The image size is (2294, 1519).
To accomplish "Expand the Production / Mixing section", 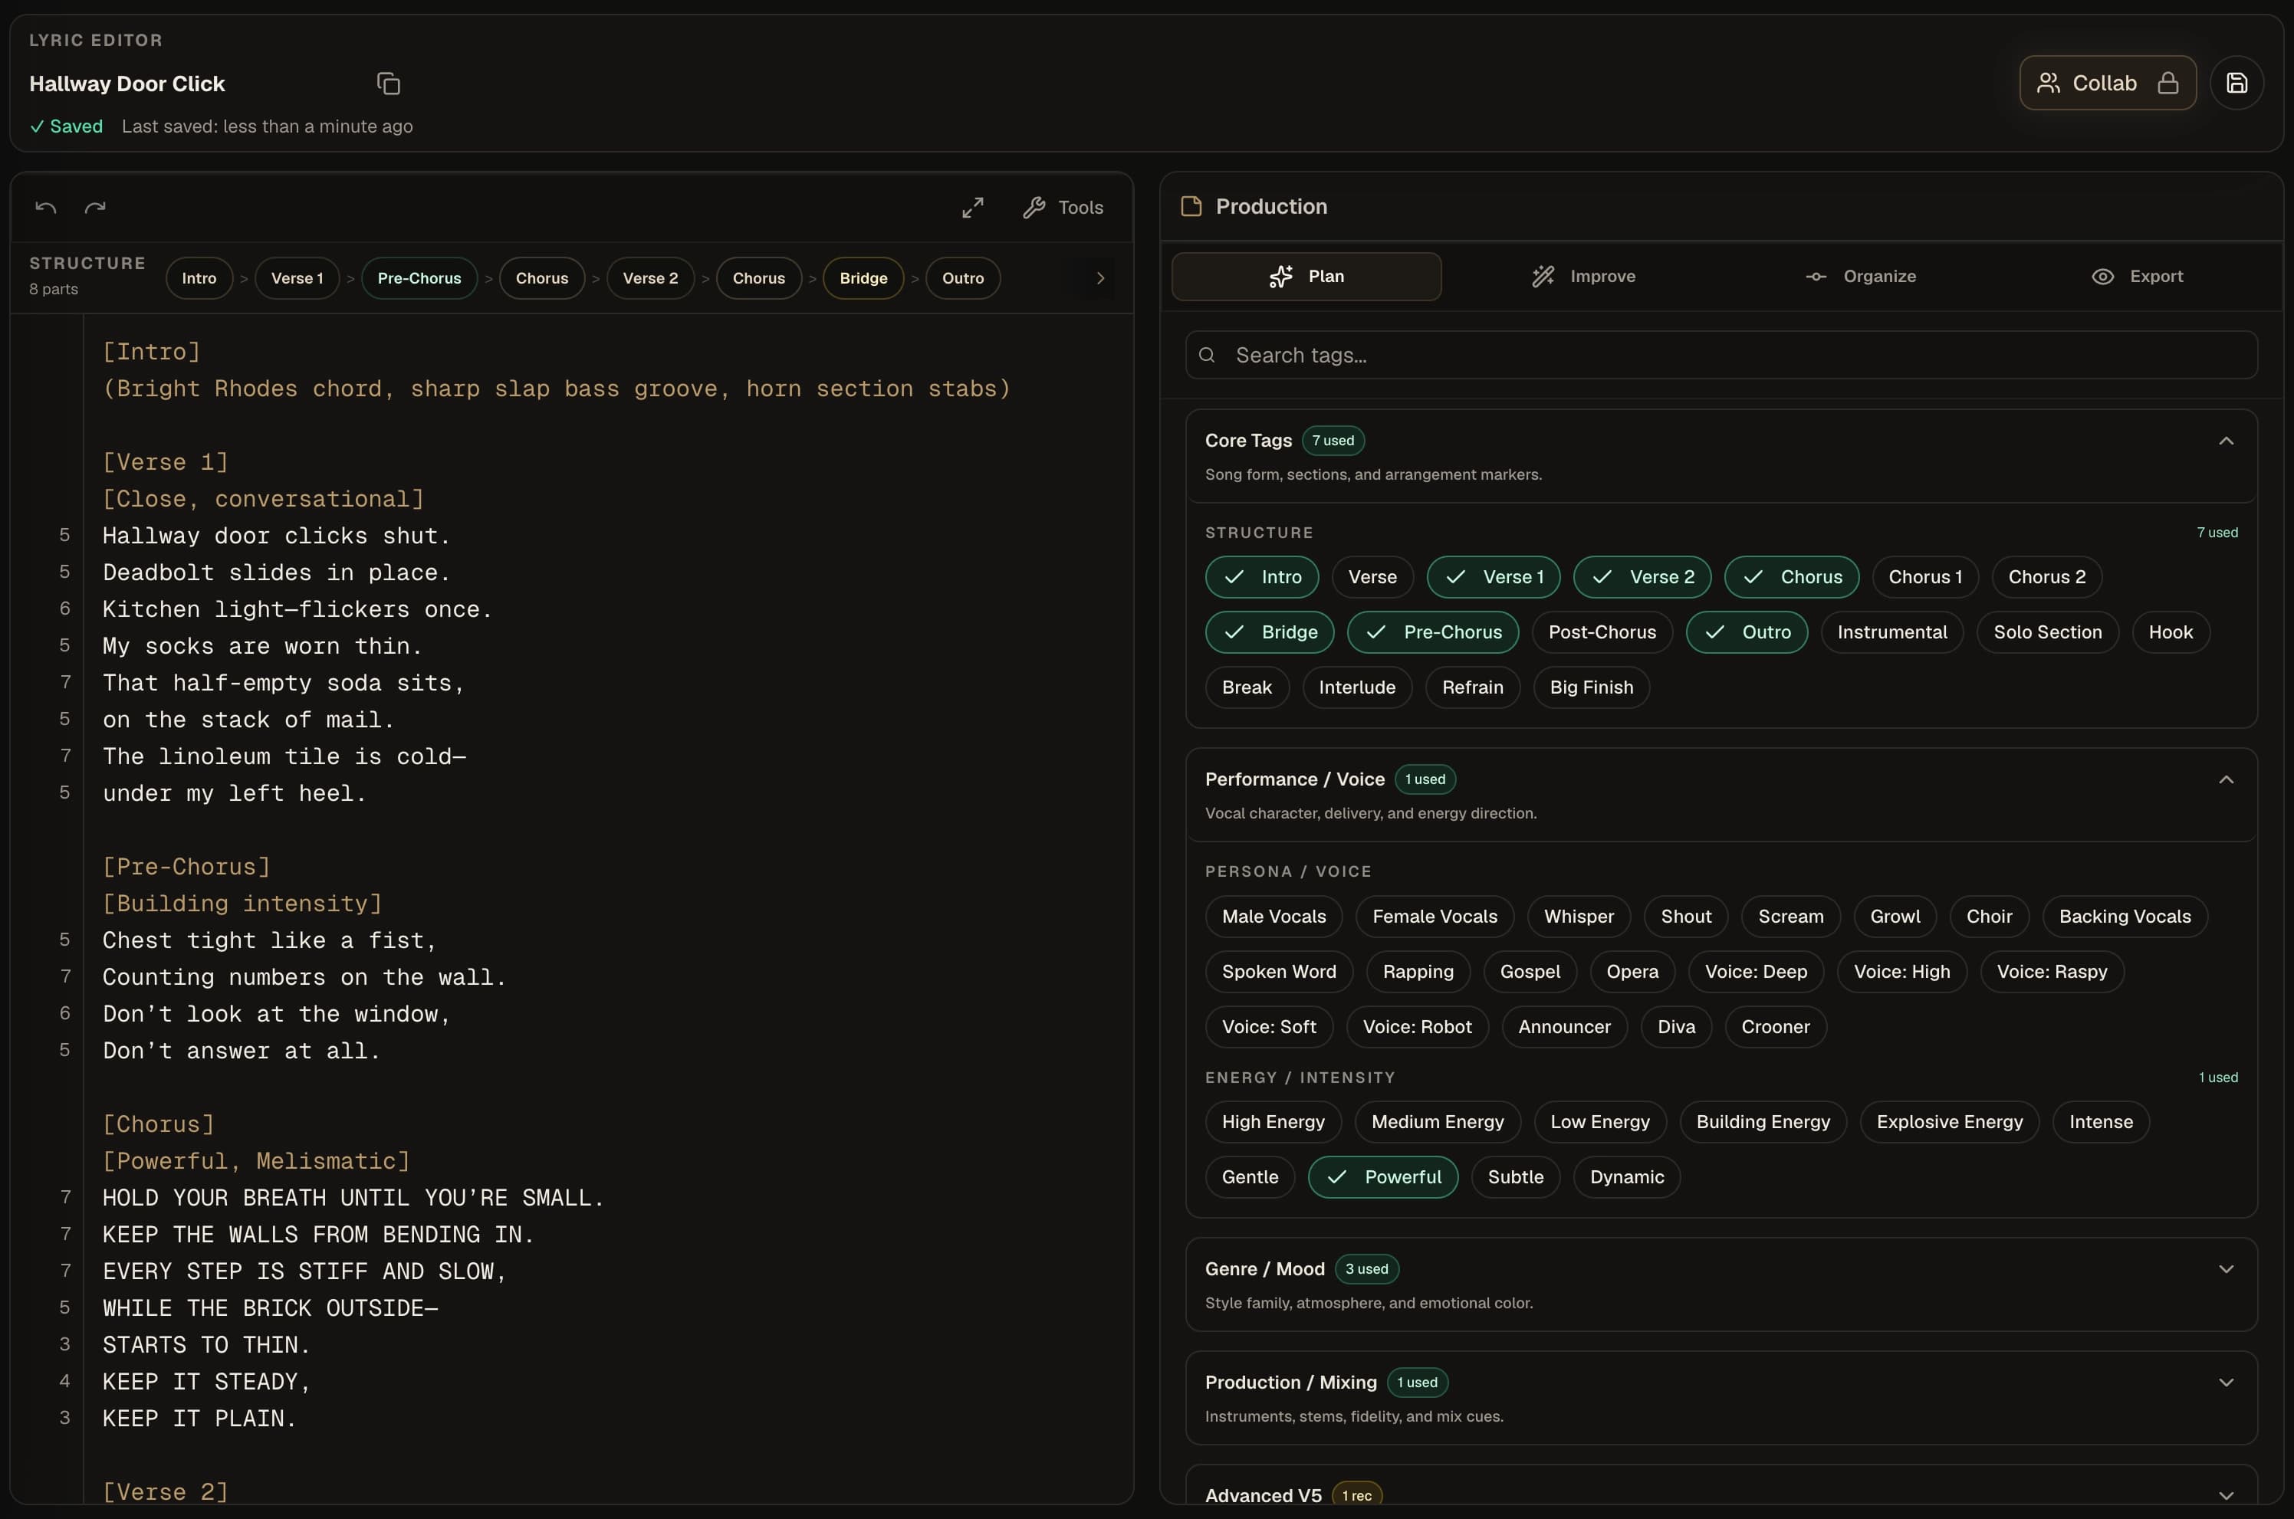I will (x=2225, y=1383).
